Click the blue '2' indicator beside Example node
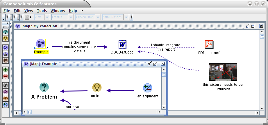This screenshot has width=268, height=125. 47,48
